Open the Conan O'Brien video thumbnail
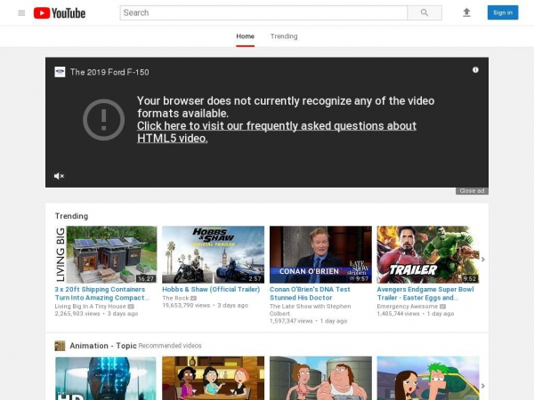Image resolution: width=534 pixels, height=400 pixels. pos(320,254)
